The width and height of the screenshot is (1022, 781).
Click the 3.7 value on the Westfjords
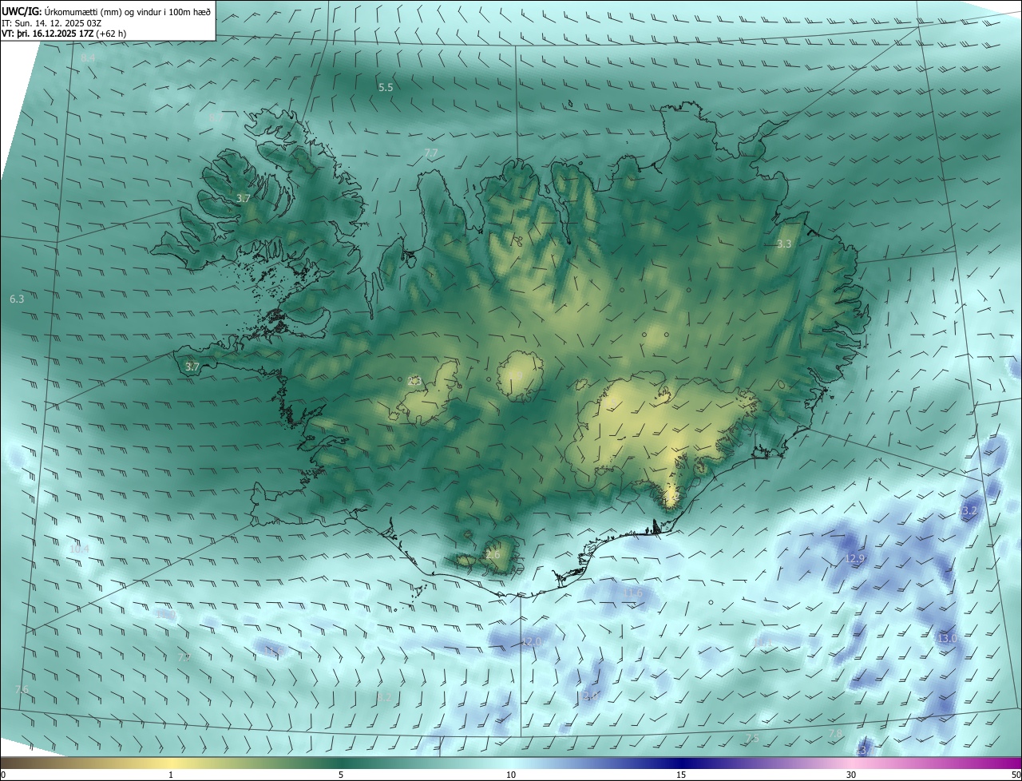coord(244,198)
